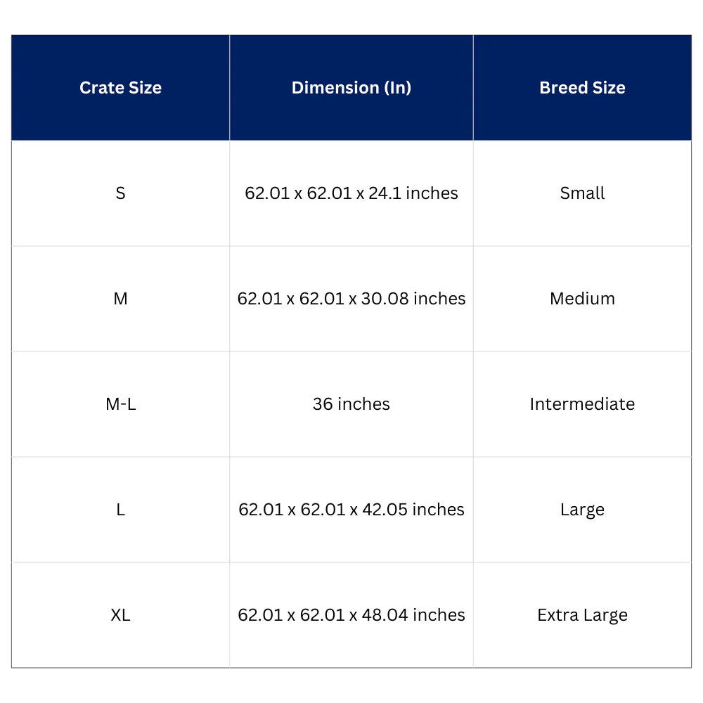Select the Small breed size cell

pos(582,193)
